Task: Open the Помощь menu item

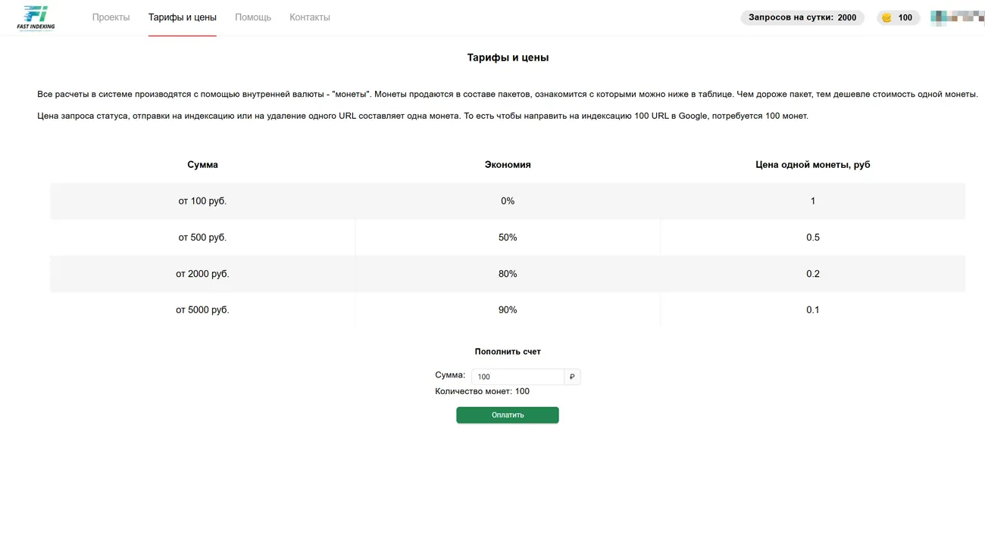Action: point(252,17)
